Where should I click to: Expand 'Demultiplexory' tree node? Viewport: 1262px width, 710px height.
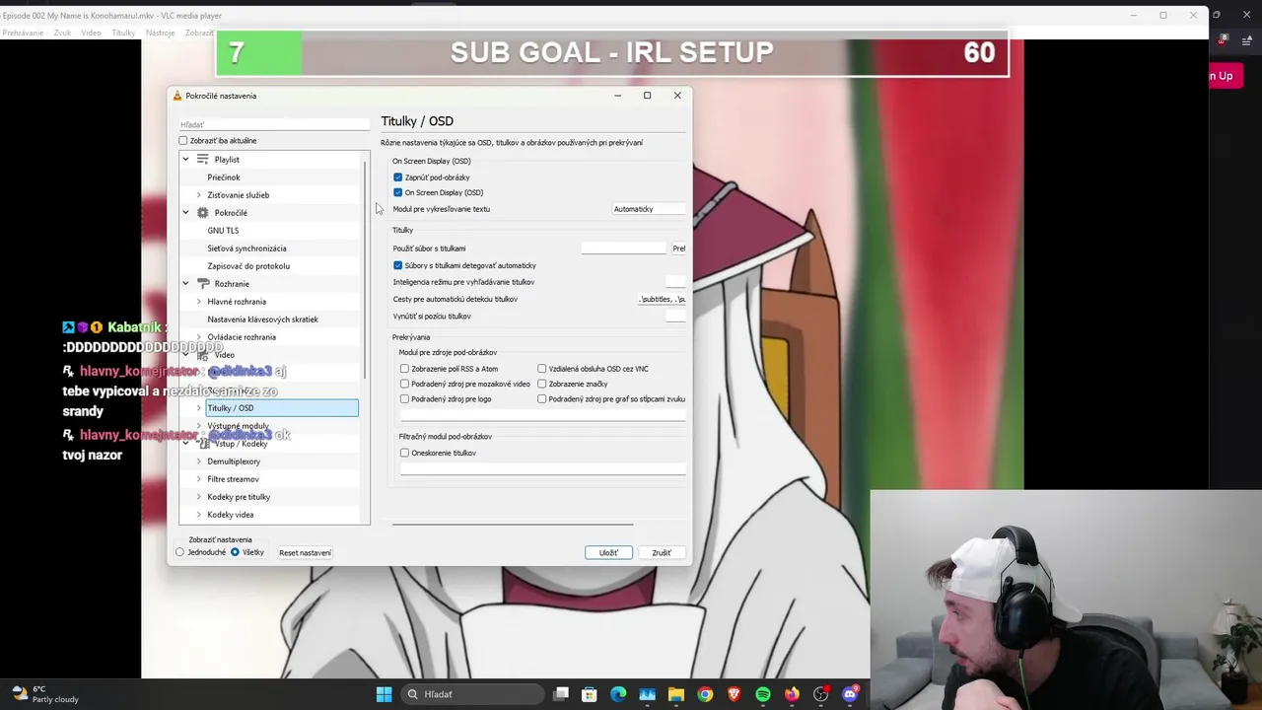coord(199,461)
